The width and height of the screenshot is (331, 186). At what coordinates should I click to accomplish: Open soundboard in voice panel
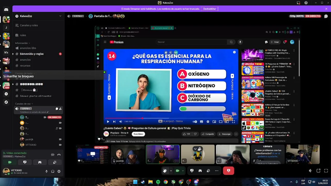click(55, 162)
